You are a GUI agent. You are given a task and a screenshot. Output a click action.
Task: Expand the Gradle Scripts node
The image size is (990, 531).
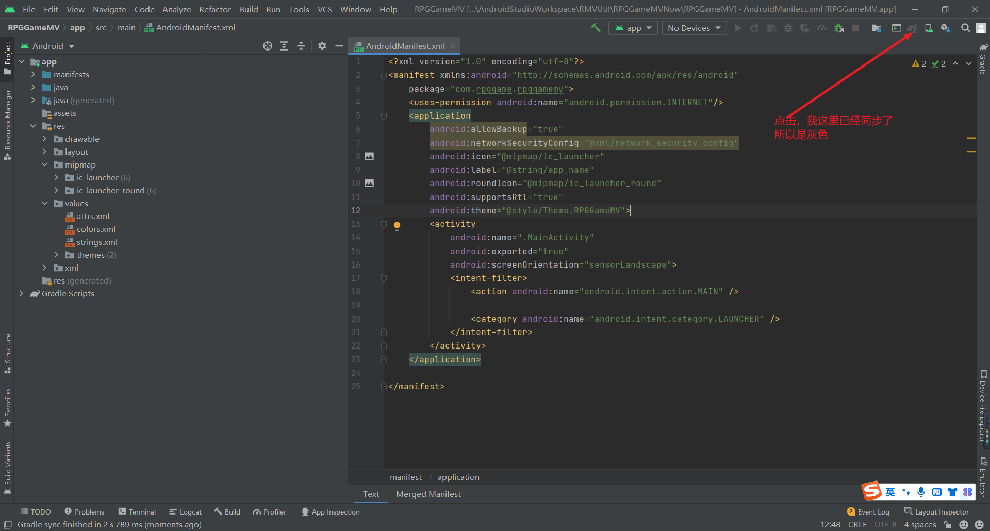(21, 293)
